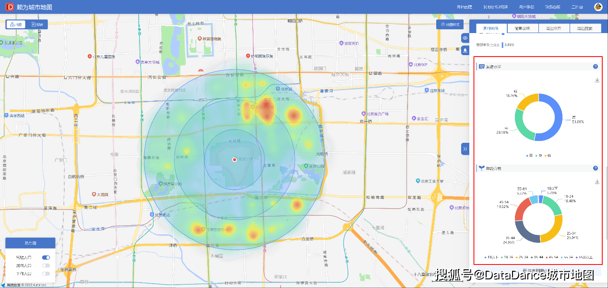Switch to the 报告 view mode
608x288 pixels.
(x=37, y=24)
